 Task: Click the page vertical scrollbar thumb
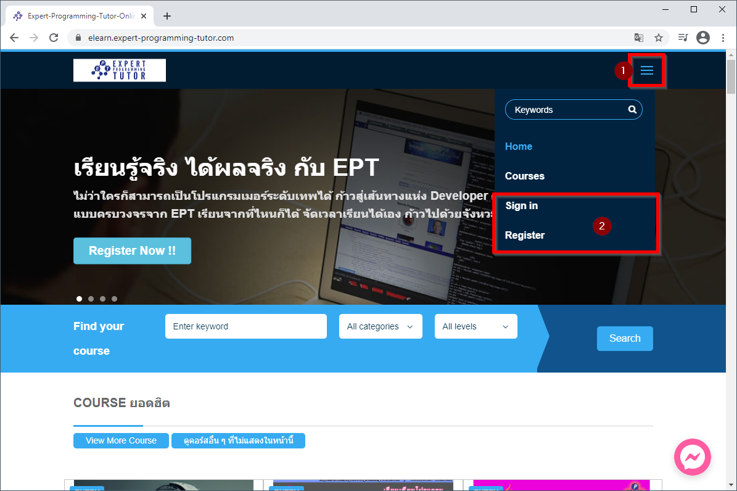pyautogui.click(x=731, y=76)
